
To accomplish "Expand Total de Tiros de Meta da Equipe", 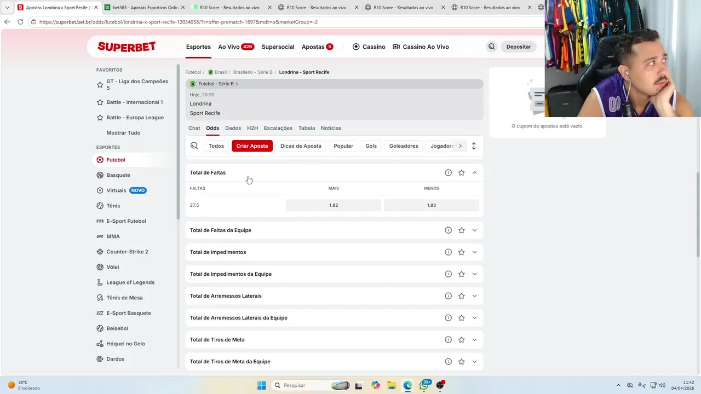I will 474,362.
